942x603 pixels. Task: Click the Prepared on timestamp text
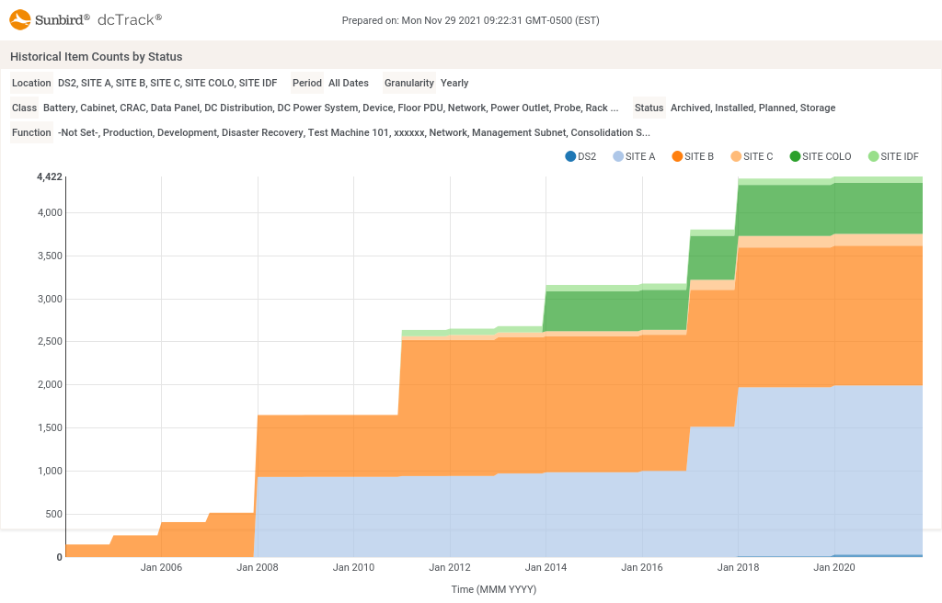coord(470,20)
